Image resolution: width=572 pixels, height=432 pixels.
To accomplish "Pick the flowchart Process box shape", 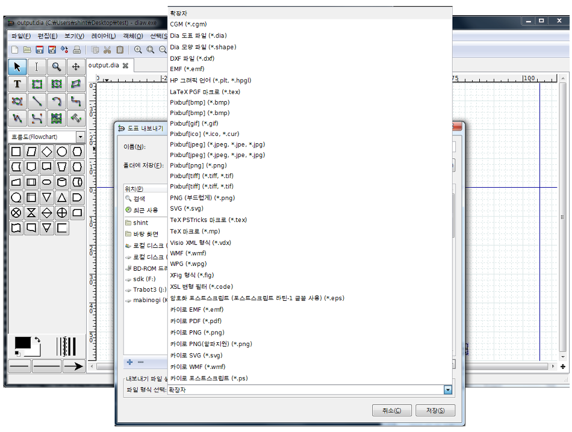I will [16, 152].
